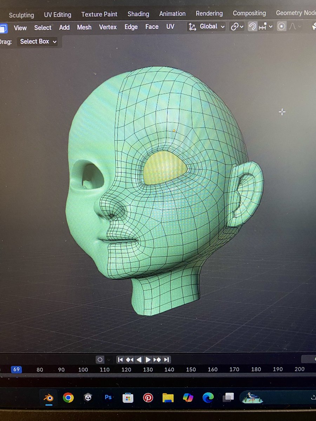Switch to the Sculpting workspace tab
This screenshot has height=421, width=316.
click(x=21, y=15)
